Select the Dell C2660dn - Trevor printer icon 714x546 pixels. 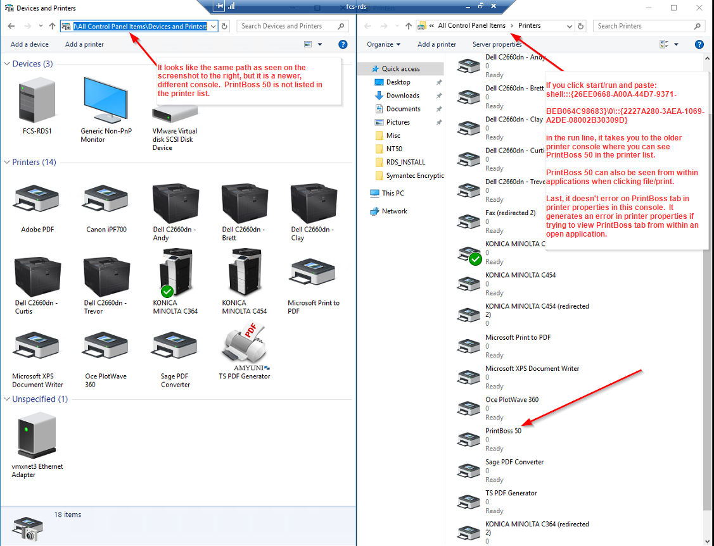pyautogui.click(x=106, y=276)
